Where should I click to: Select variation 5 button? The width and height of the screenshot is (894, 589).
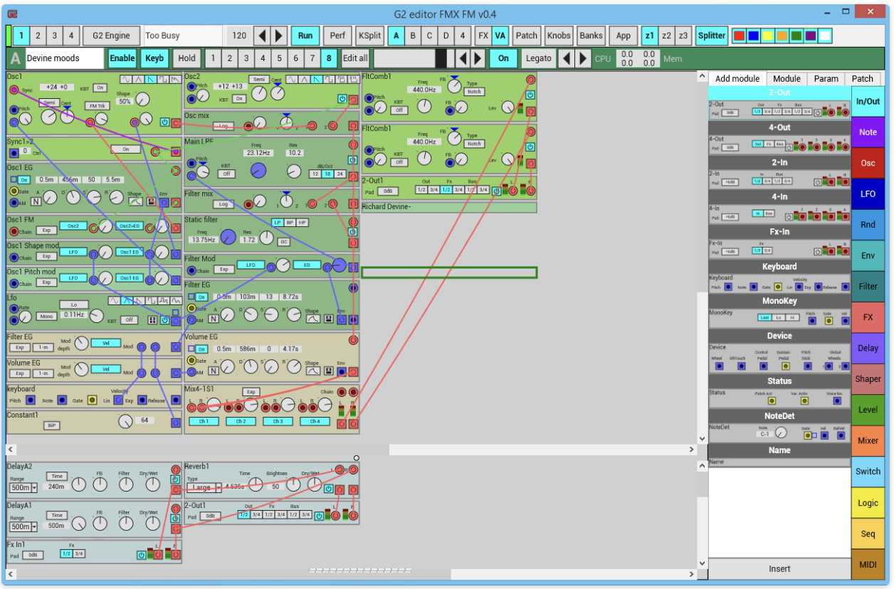click(x=279, y=58)
